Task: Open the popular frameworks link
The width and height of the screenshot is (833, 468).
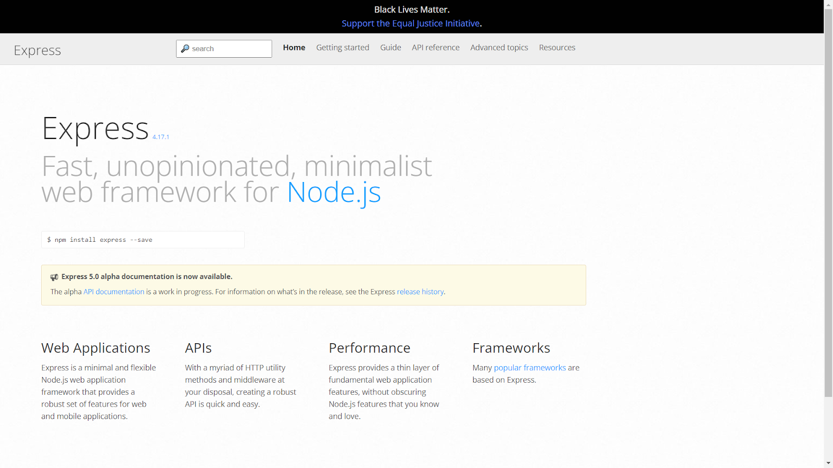Action: tap(529, 368)
